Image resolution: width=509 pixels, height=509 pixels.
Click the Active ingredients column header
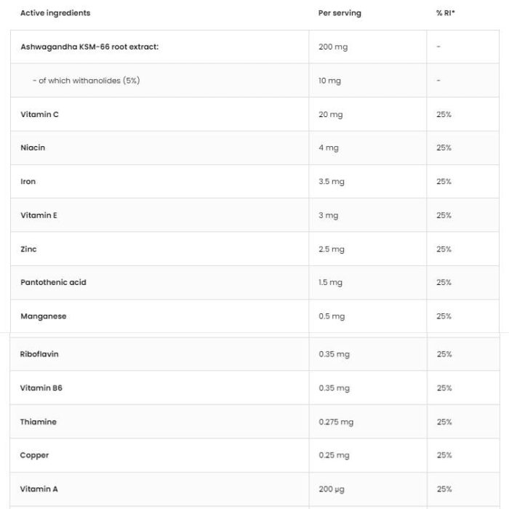(55, 13)
